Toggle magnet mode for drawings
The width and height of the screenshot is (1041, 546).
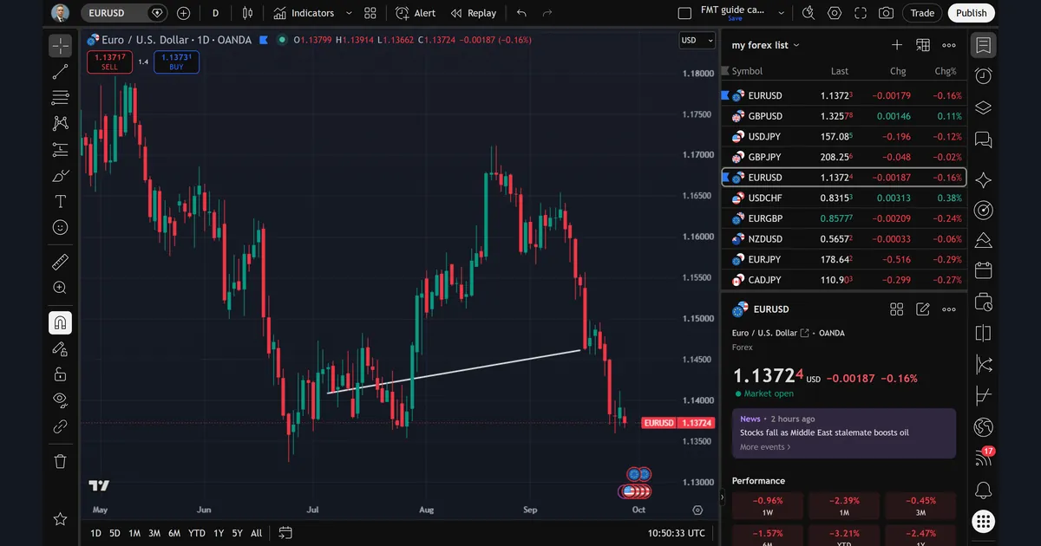point(60,323)
